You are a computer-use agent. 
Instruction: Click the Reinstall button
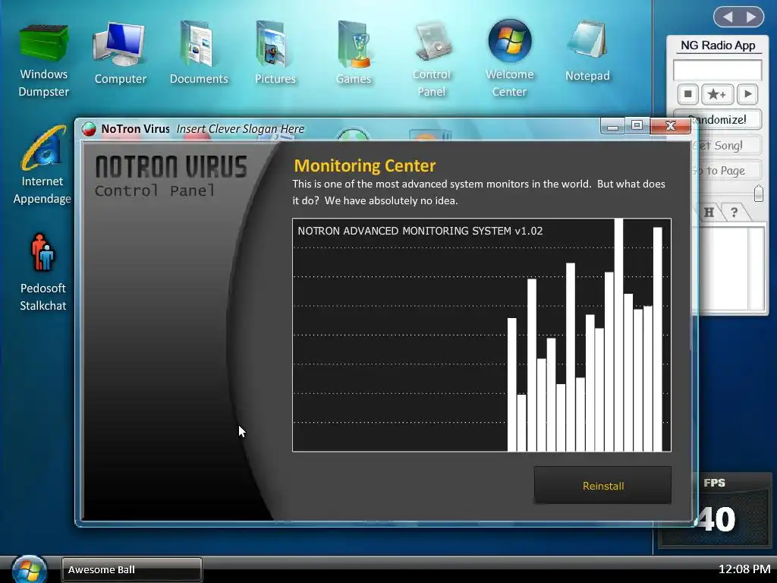tap(602, 485)
